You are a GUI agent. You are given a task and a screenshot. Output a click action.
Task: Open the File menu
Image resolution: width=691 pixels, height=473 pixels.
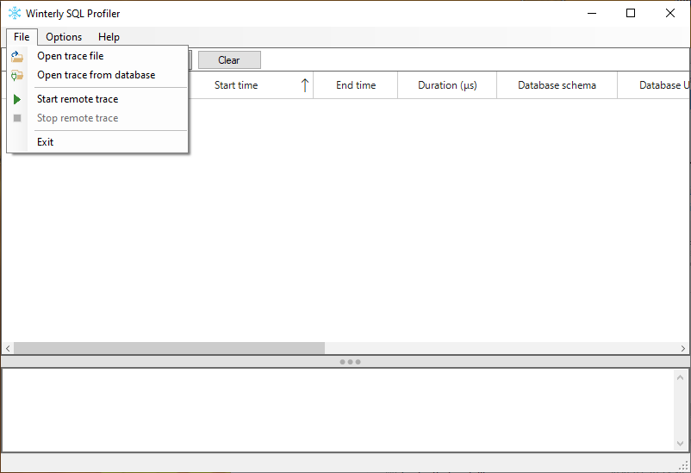tap(22, 37)
